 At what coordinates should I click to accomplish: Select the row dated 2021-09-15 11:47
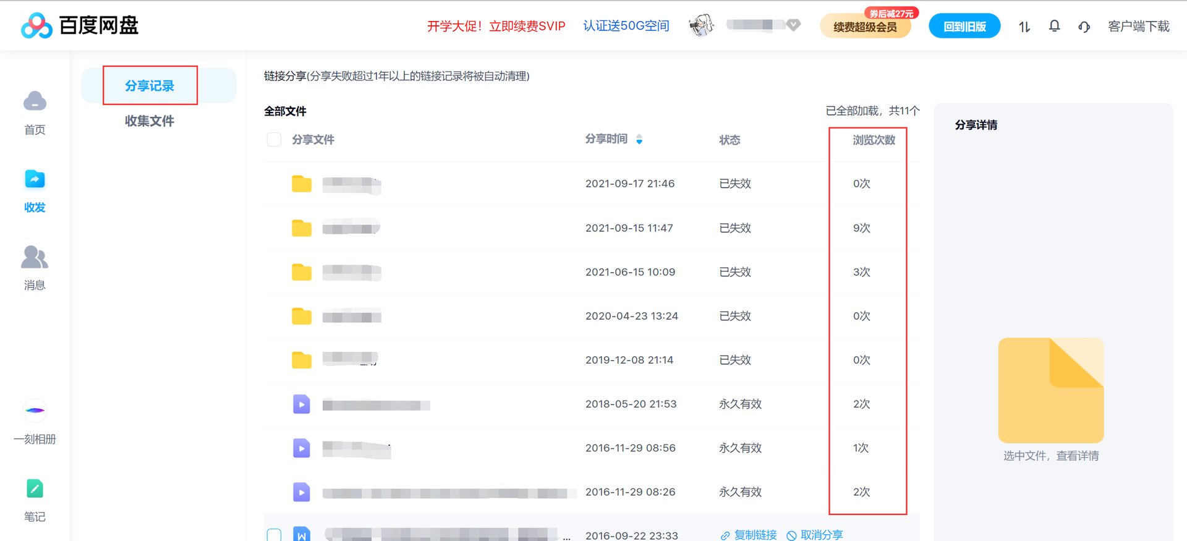[592, 228]
